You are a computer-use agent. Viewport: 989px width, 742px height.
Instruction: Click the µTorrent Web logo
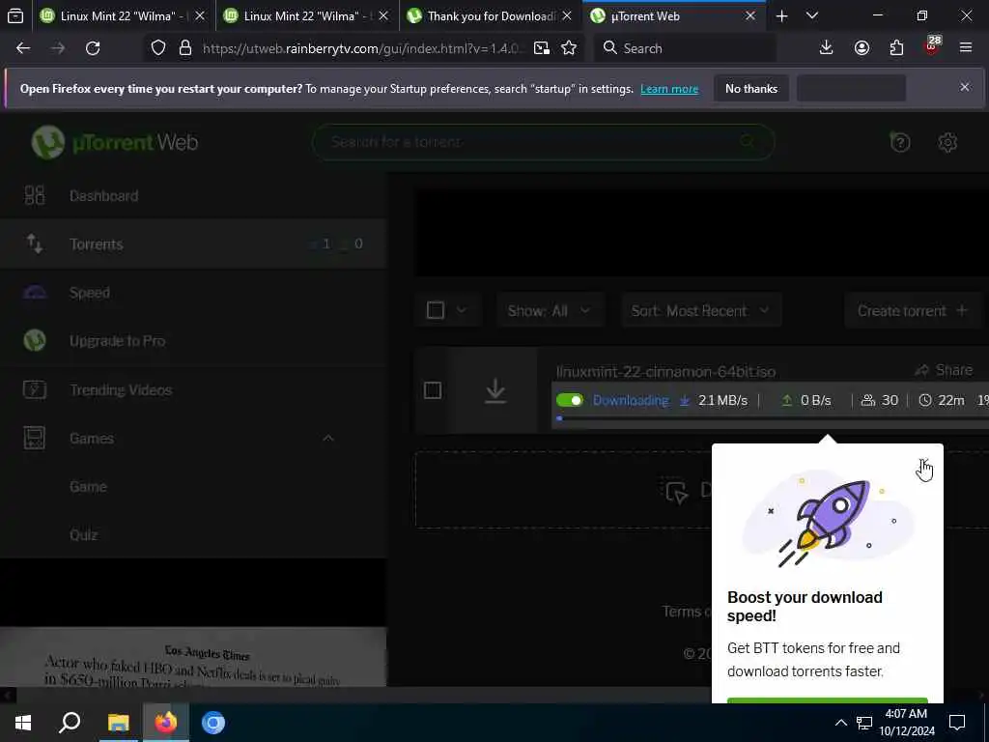115,142
